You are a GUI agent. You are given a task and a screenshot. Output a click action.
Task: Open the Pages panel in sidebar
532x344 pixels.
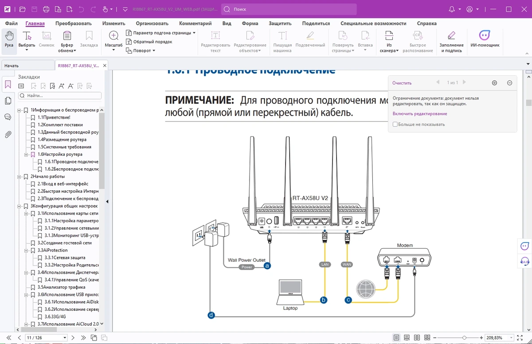[x=8, y=101]
